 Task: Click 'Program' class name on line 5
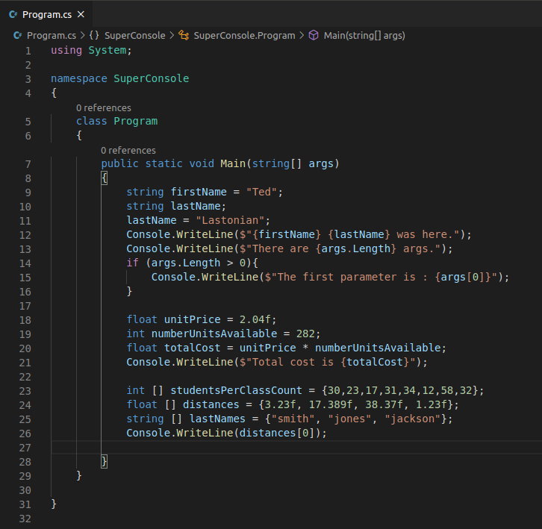pos(136,122)
